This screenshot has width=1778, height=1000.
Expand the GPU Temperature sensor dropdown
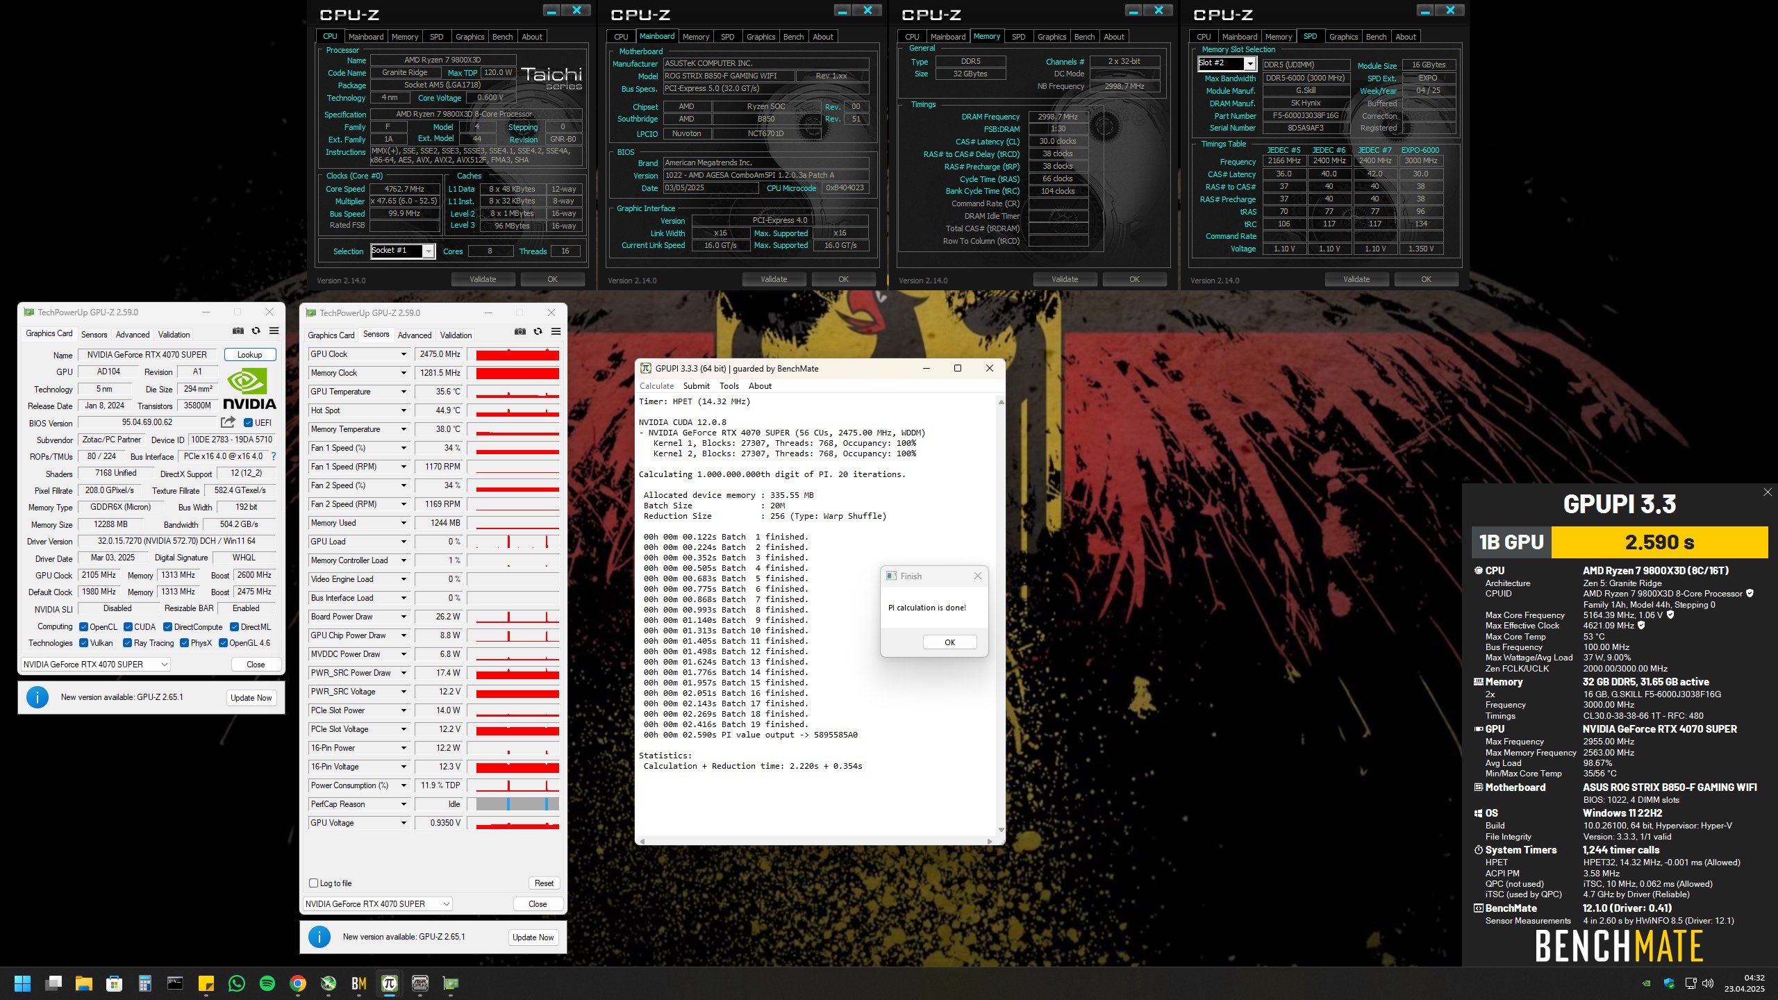[403, 392]
